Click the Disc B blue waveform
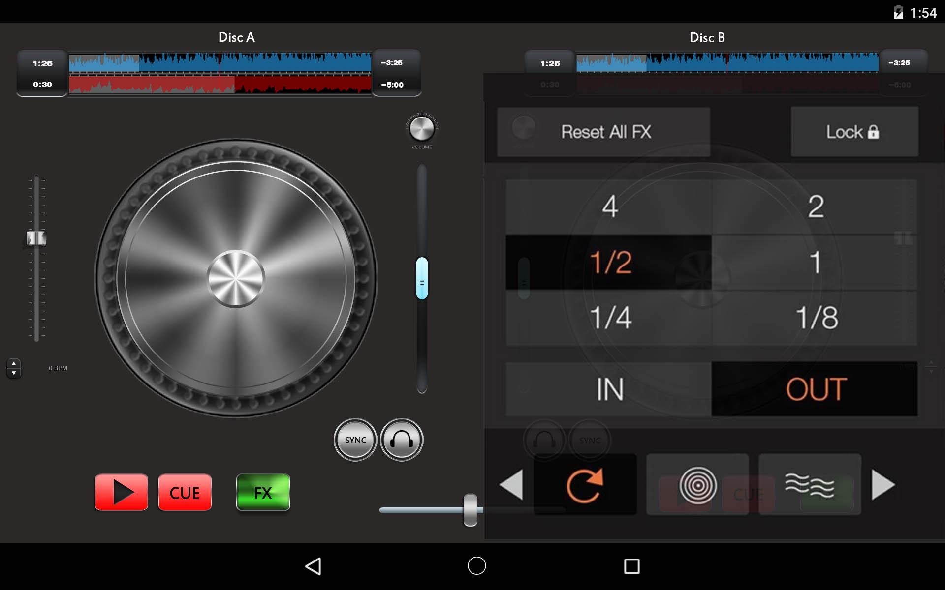945x590 pixels. pyautogui.click(x=727, y=63)
